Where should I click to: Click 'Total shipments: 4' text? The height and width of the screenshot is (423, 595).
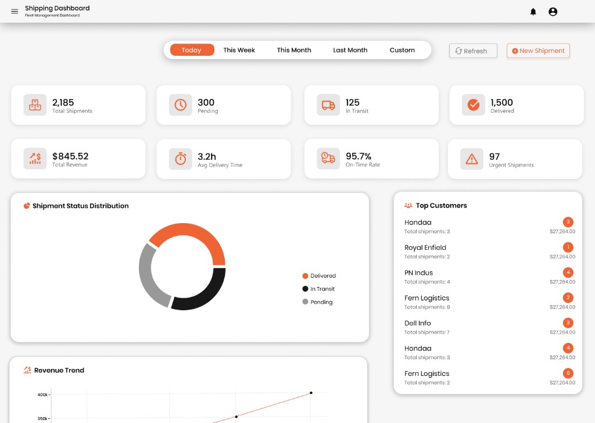coord(427,282)
